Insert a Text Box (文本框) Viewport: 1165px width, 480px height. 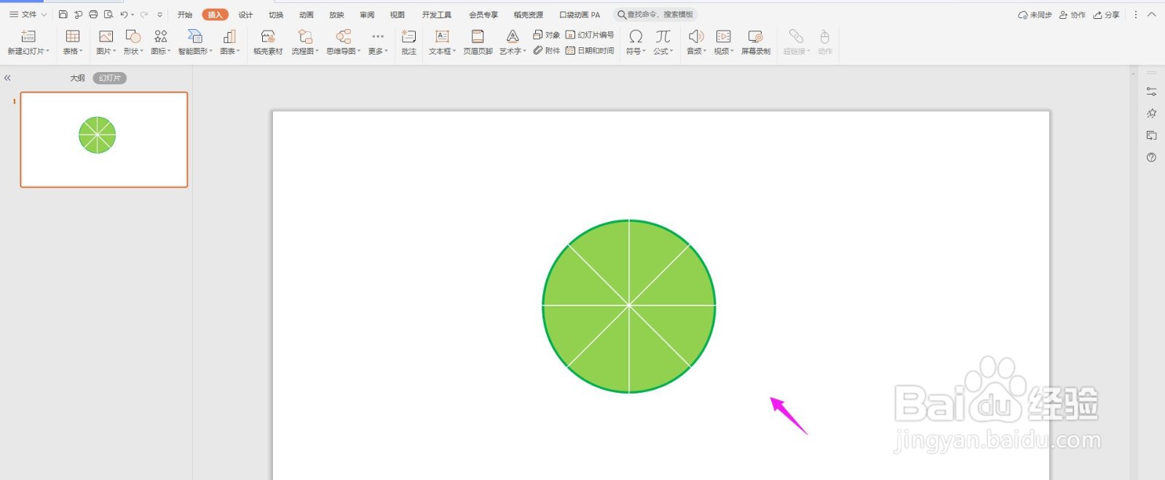click(442, 42)
